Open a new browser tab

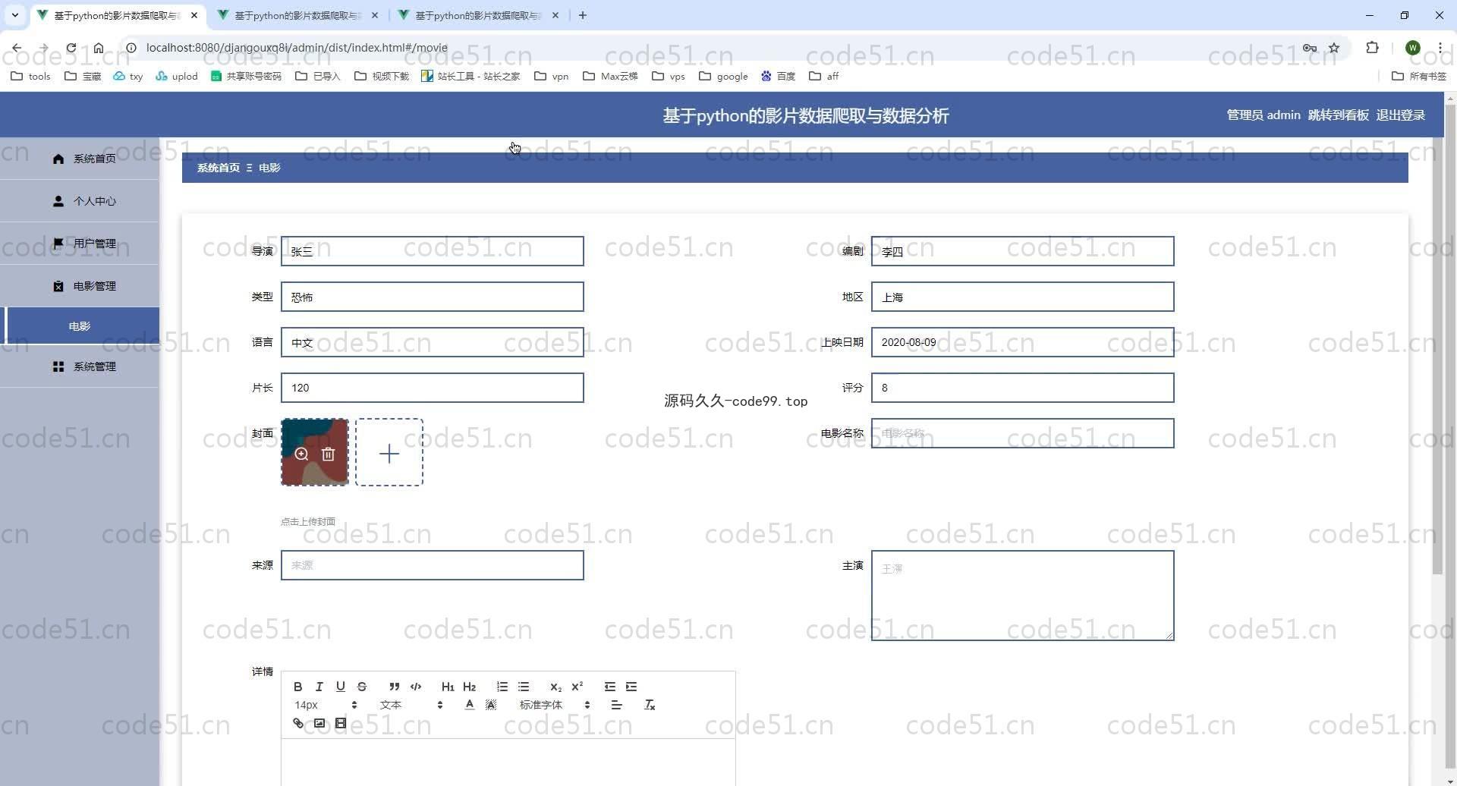(582, 15)
